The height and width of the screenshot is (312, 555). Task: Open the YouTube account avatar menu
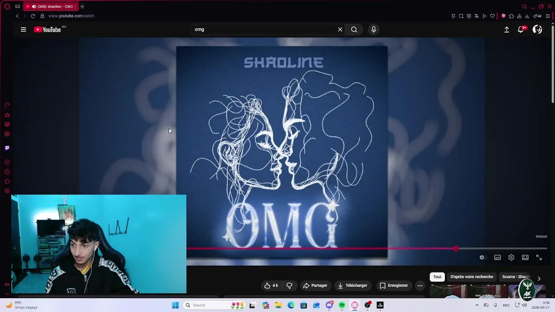pyautogui.click(x=537, y=29)
